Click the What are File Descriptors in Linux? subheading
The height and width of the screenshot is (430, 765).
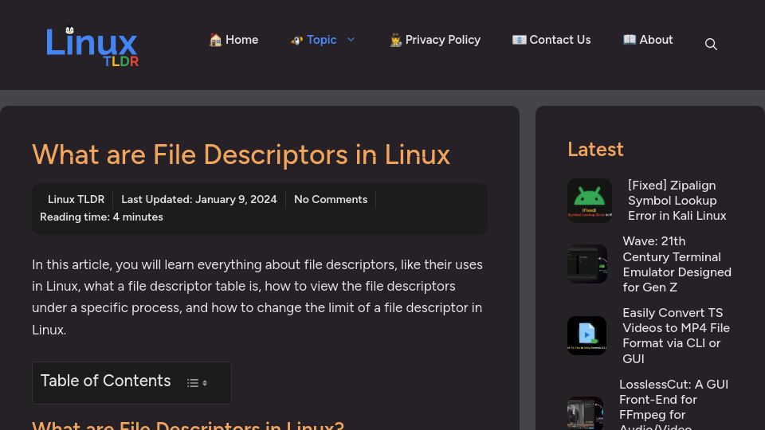click(x=188, y=425)
